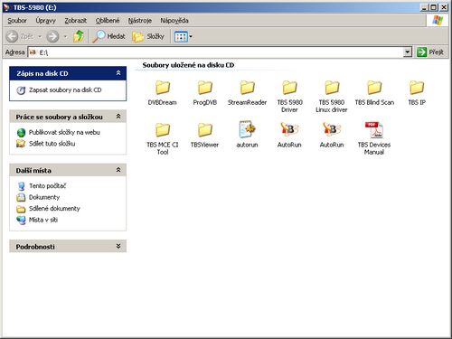452x339 pixels.
Task: Click the Přejít go button
Action: (x=430, y=52)
